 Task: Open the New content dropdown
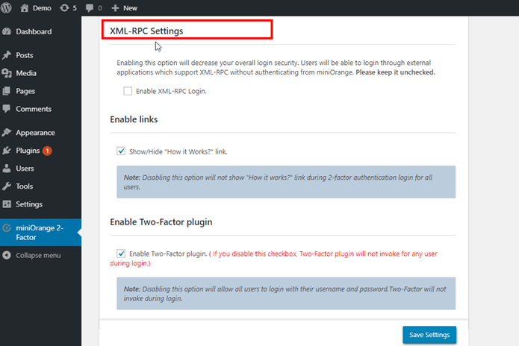point(124,7)
